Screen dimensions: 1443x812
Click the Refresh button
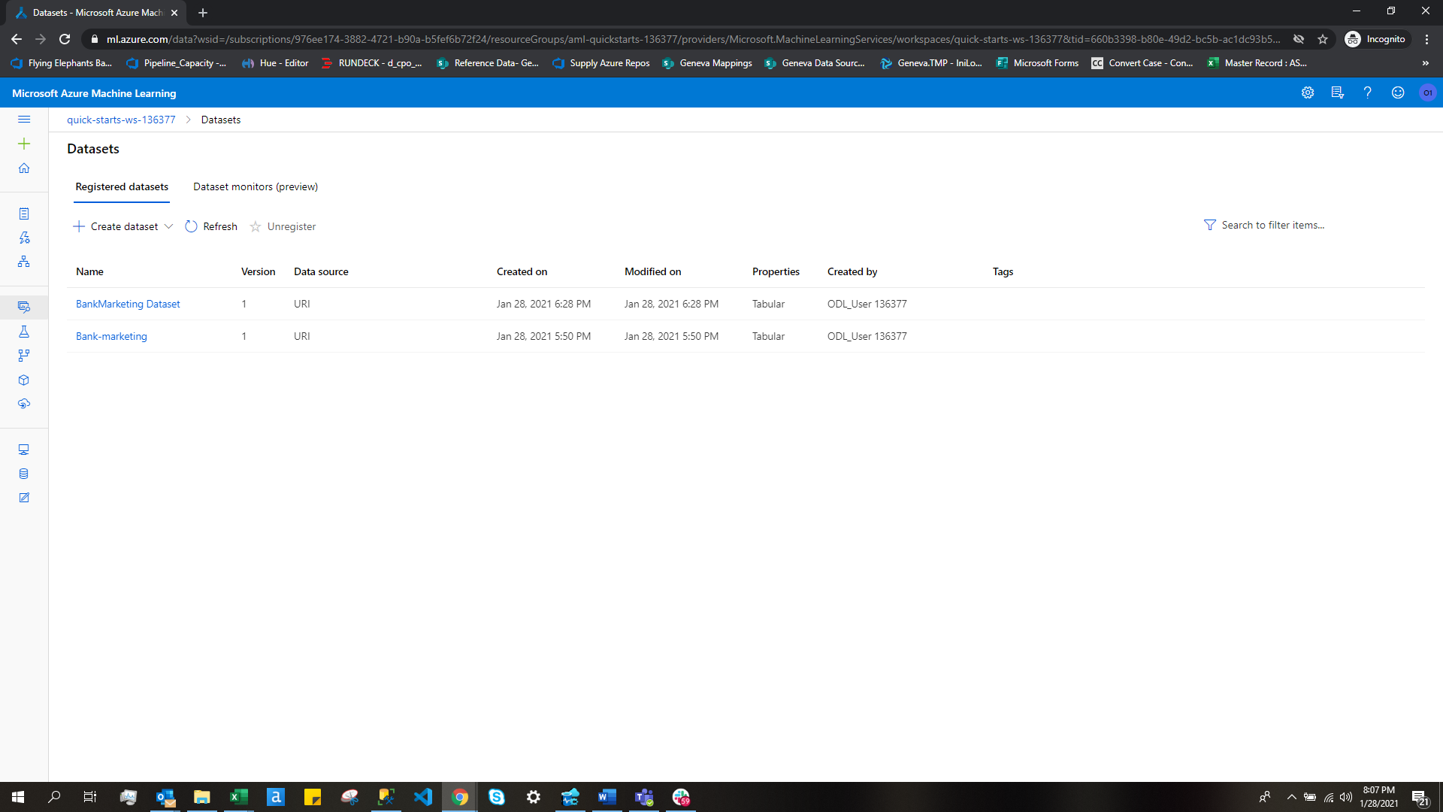click(x=211, y=226)
